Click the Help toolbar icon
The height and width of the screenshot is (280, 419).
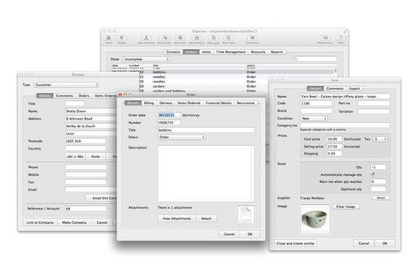click(340, 39)
